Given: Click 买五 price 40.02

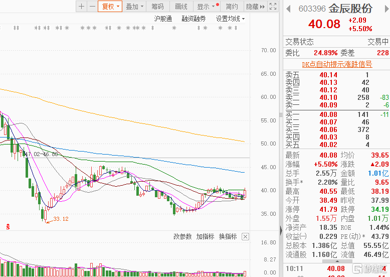Looking at the screenshot, I should (328, 145).
